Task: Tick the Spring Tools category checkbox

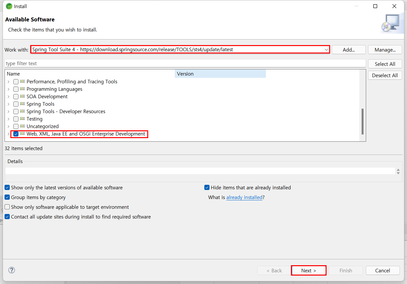Action: click(16, 104)
